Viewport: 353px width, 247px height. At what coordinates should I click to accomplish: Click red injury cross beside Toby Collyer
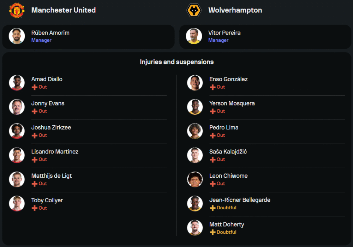point(34,208)
